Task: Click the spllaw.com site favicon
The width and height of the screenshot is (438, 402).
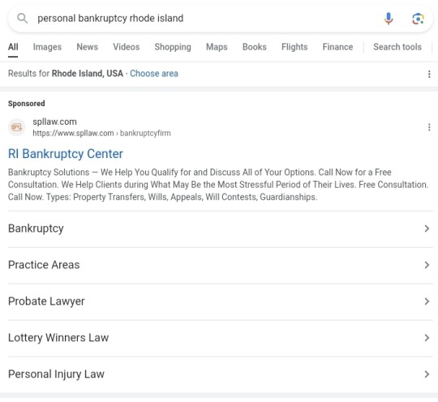Action: (x=17, y=127)
